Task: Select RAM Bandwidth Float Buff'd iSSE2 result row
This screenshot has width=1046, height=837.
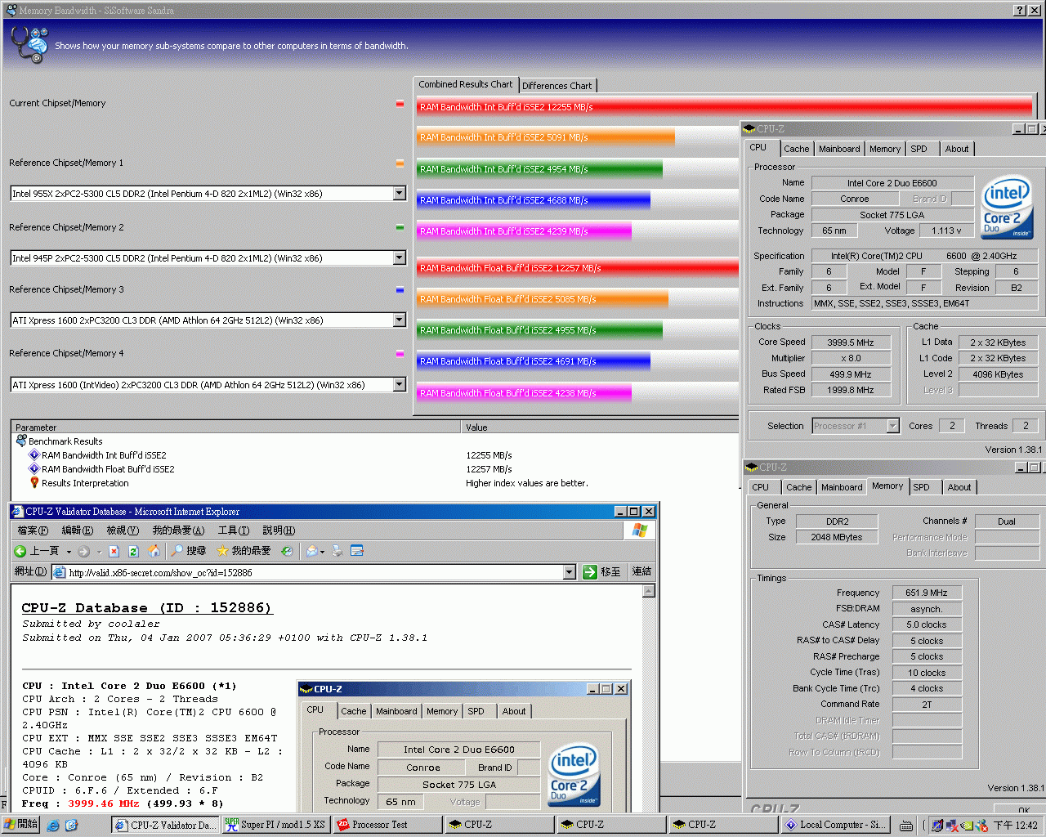Action: coord(108,469)
